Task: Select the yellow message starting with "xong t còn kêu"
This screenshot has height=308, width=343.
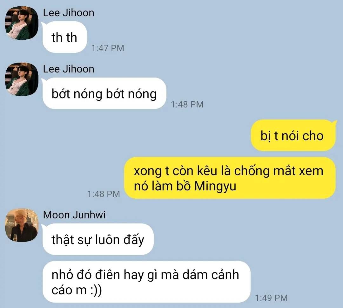Action: [x=230, y=178]
